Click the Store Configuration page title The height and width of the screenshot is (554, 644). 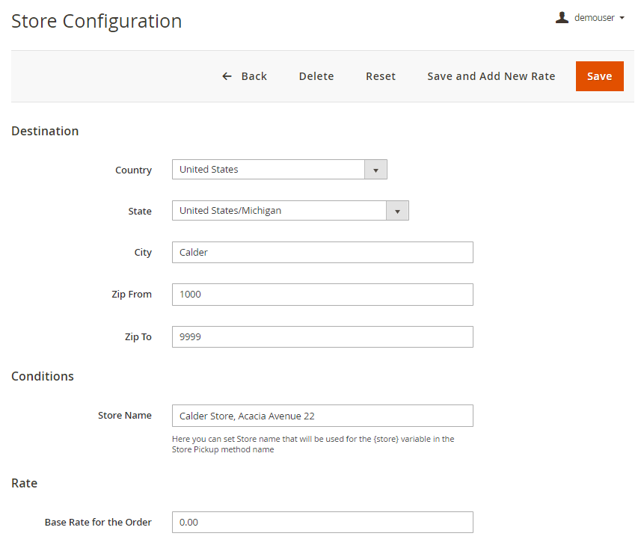point(96,21)
